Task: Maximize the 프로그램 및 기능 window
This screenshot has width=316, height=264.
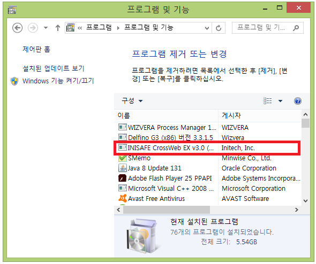Action: 280,8
